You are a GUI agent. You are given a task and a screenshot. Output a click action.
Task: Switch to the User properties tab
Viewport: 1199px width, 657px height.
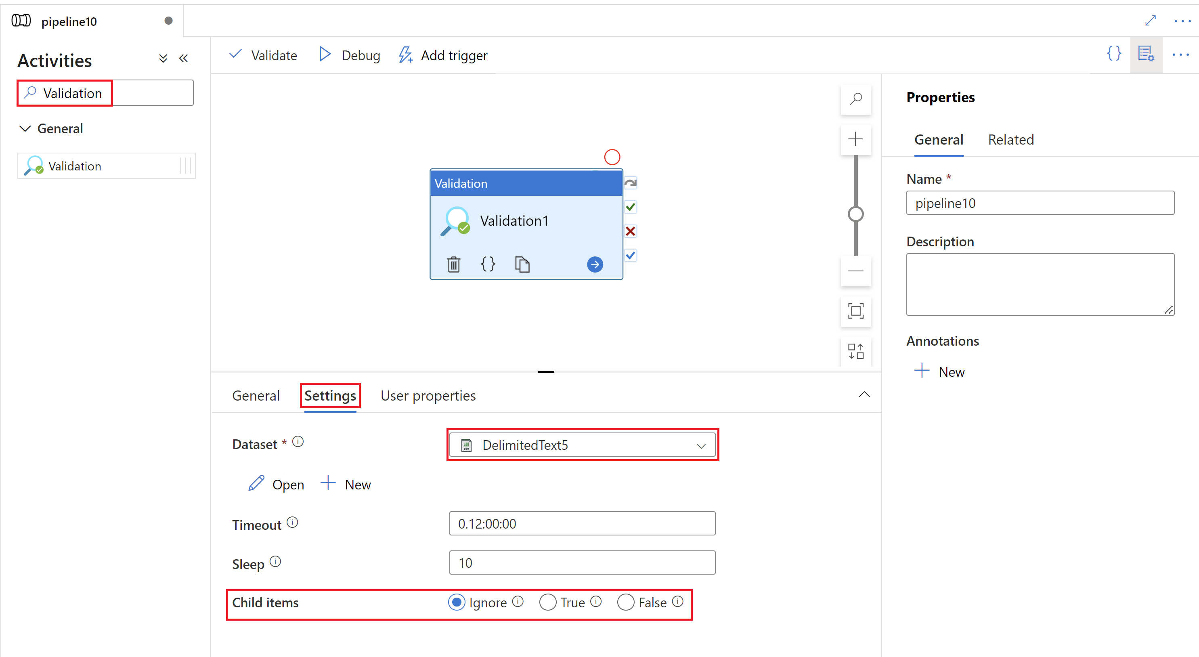coord(428,396)
